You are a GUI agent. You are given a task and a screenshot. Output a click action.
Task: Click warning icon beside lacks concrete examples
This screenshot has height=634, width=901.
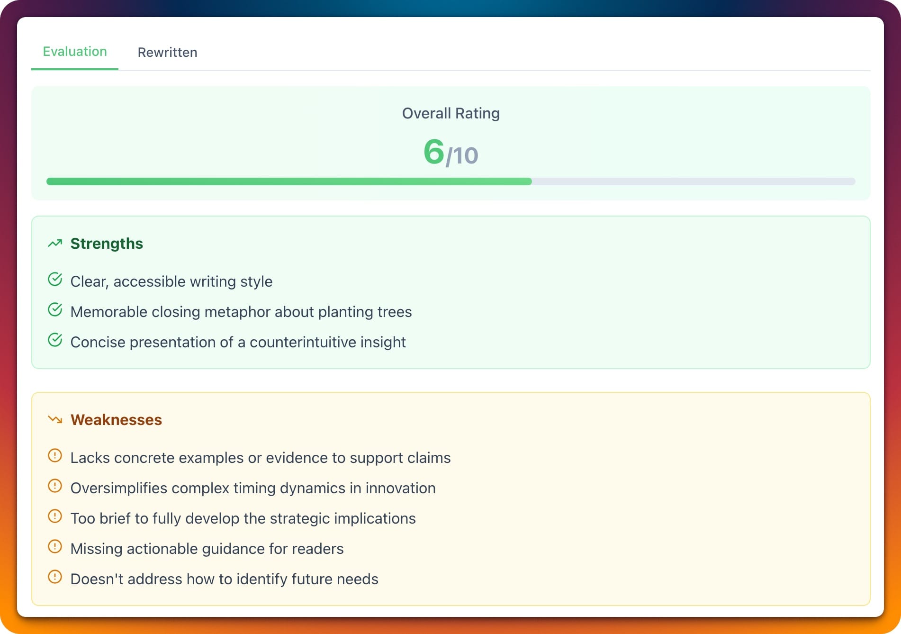(55, 456)
